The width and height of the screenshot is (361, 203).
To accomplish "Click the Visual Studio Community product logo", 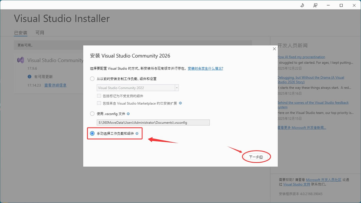I will click(21, 60).
